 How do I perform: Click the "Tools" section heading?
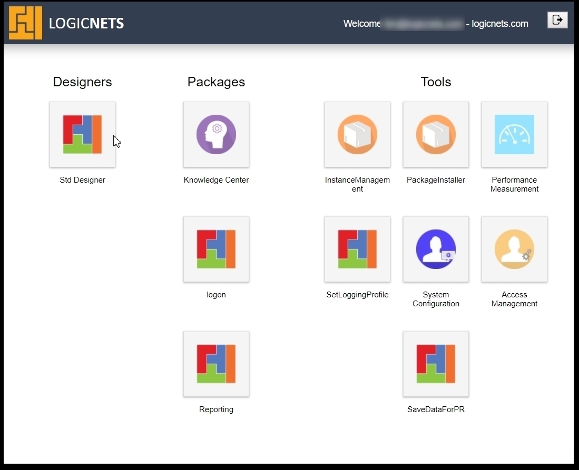tap(436, 82)
